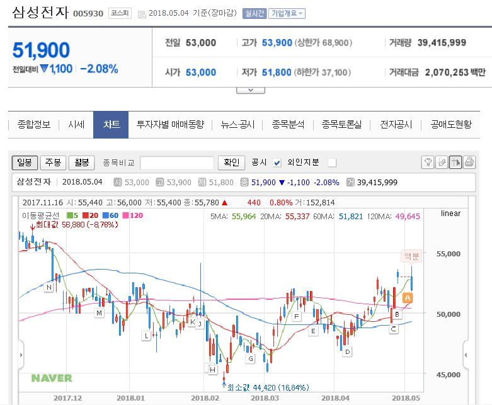Switch to the 종합정보 tab
The height and width of the screenshot is (405, 492).
(34, 125)
